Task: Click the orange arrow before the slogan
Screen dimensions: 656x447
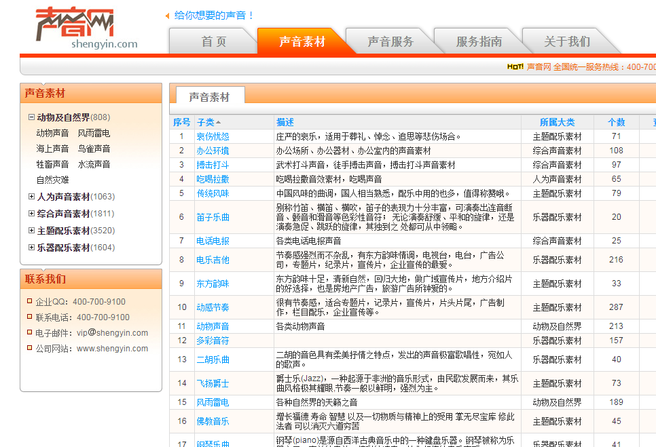Action: [168, 16]
